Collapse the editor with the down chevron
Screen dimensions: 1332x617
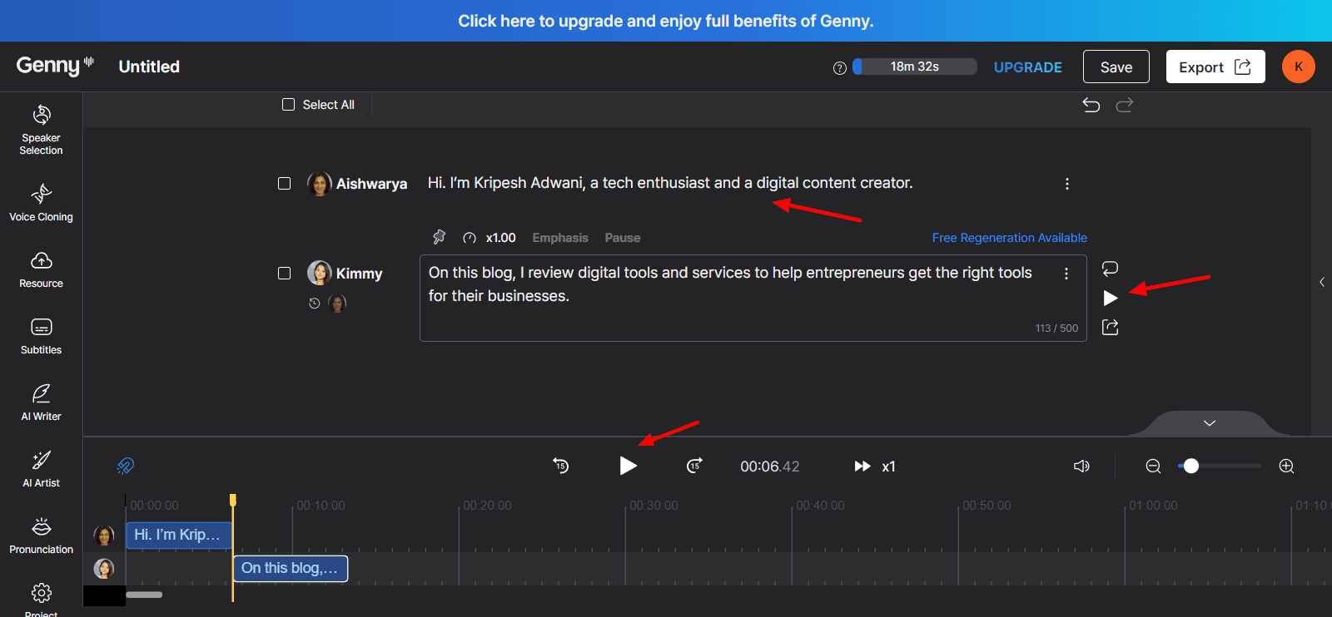[x=1210, y=423]
